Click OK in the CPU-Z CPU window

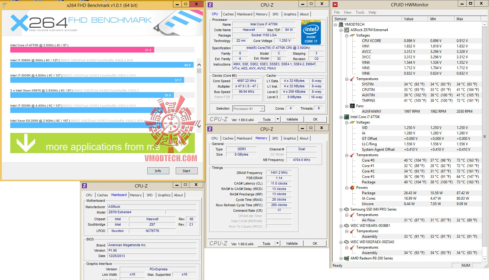click(315, 119)
